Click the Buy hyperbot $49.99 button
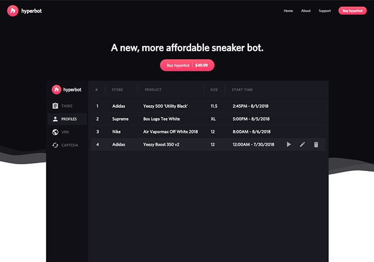This screenshot has width=374, height=262. pos(187,65)
